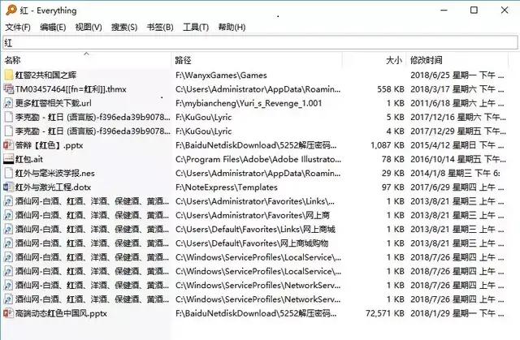This screenshot has width=520, height=340.
Task: Open the 视图(V) menu
Action: click(x=89, y=27)
